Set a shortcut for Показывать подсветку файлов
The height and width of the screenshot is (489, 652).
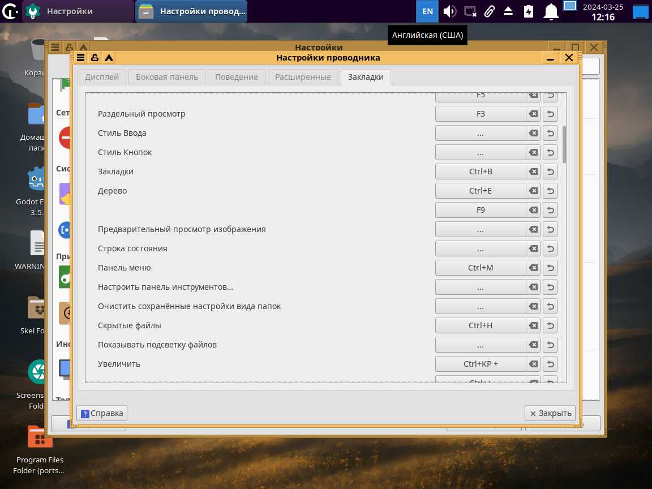tap(481, 345)
